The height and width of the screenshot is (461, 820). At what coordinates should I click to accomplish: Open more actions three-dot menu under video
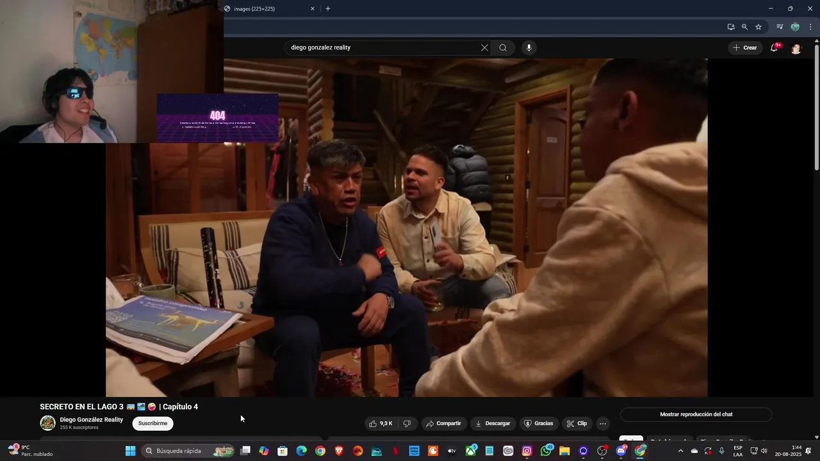602,423
